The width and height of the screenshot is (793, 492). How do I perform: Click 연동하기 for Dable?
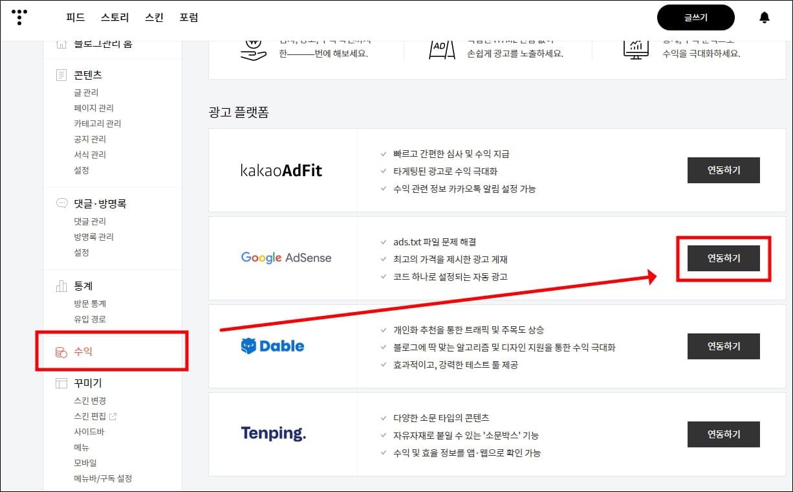[x=723, y=346]
